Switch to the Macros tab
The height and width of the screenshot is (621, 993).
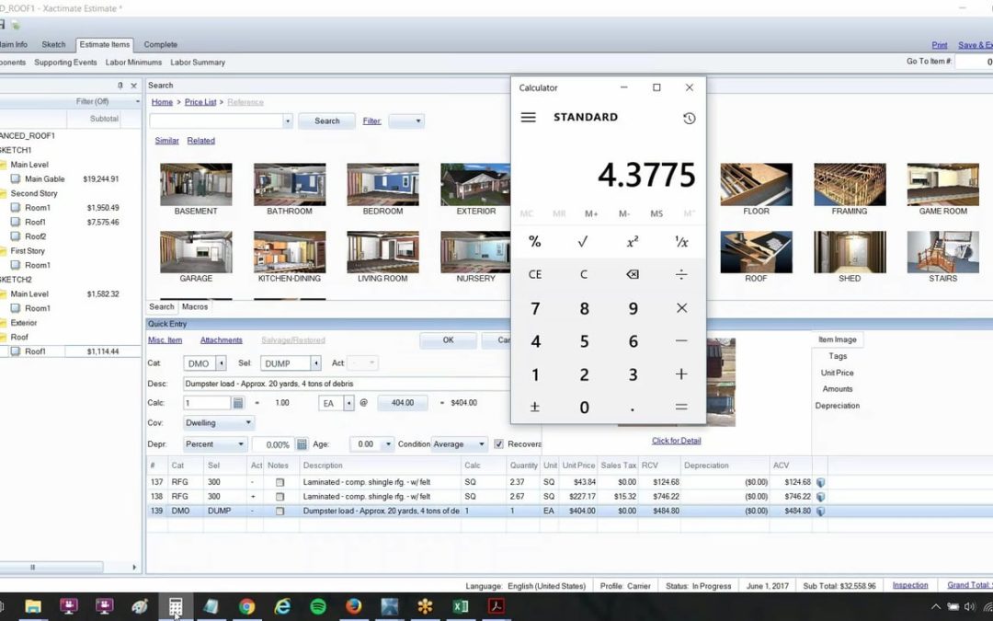[x=195, y=306]
